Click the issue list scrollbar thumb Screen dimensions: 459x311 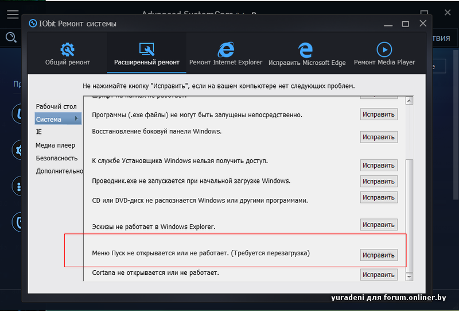point(409,216)
